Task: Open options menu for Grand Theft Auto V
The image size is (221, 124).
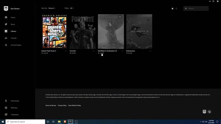Action: pyautogui.click(x=65, y=51)
